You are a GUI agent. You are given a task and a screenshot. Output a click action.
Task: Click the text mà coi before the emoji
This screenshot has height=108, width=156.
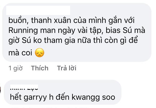20,53
